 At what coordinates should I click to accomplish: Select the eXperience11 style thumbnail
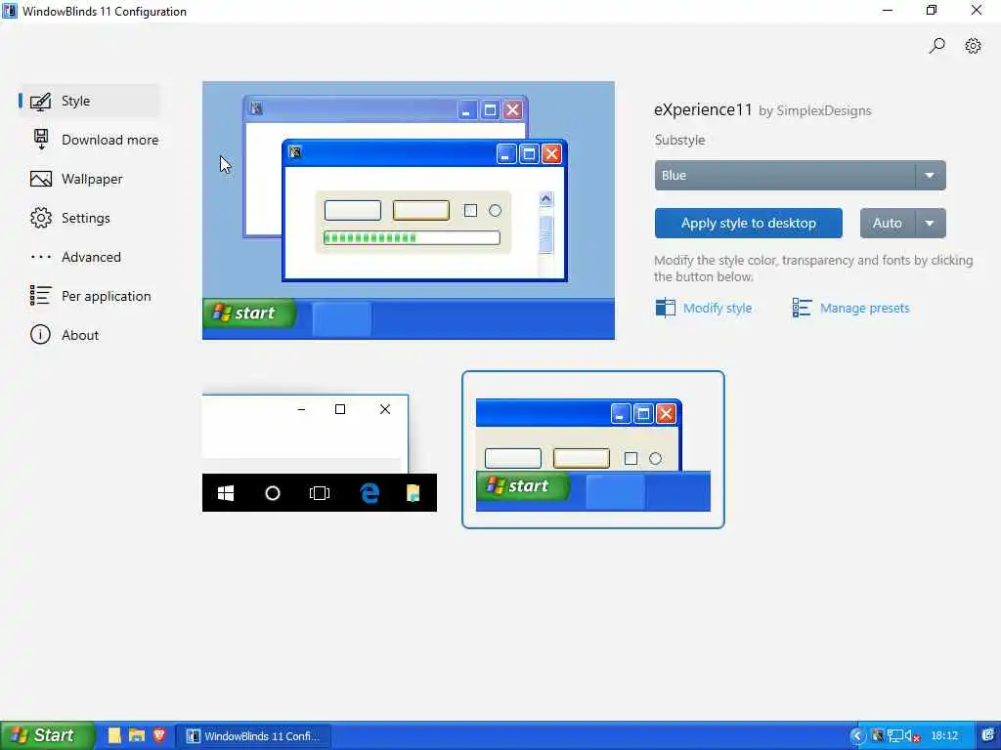click(x=593, y=449)
